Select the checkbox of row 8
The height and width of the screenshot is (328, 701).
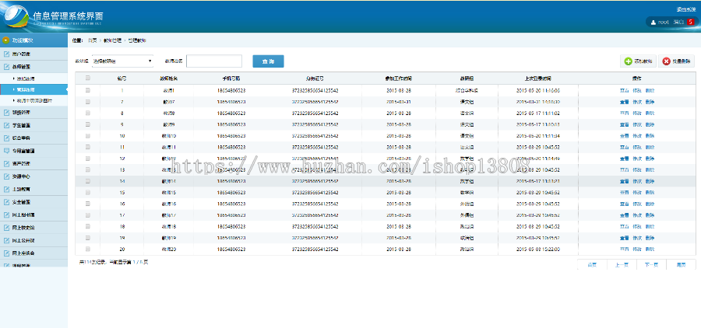tap(87, 113)
